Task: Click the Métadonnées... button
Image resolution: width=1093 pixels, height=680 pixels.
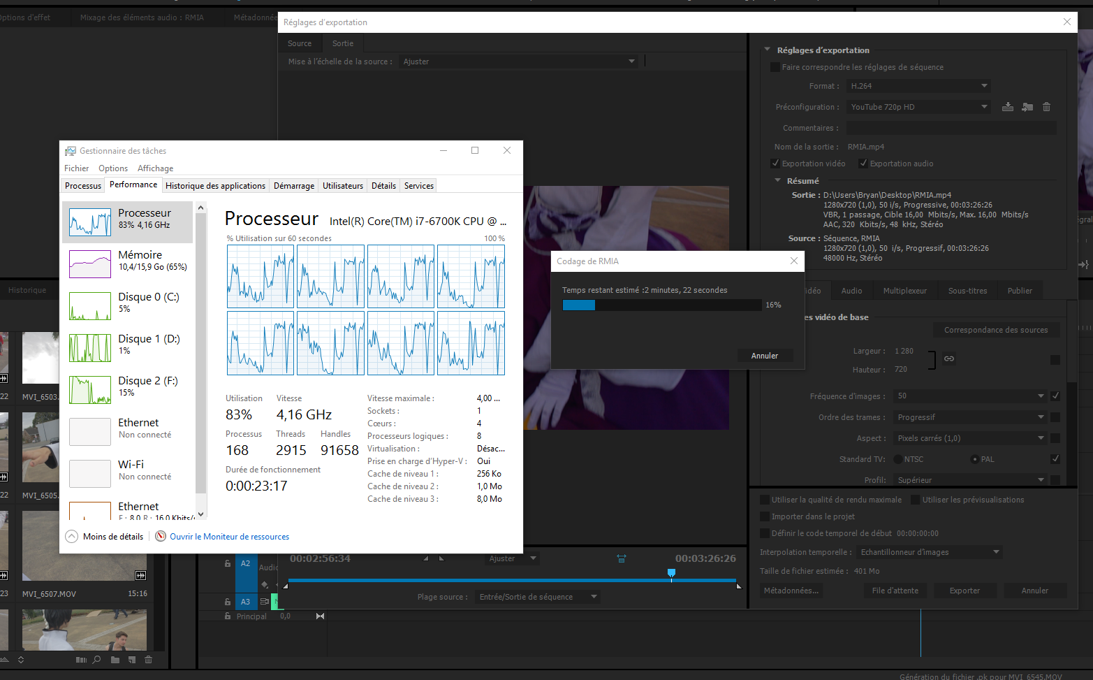Action: pyautogui.click(x=791, y=591)
